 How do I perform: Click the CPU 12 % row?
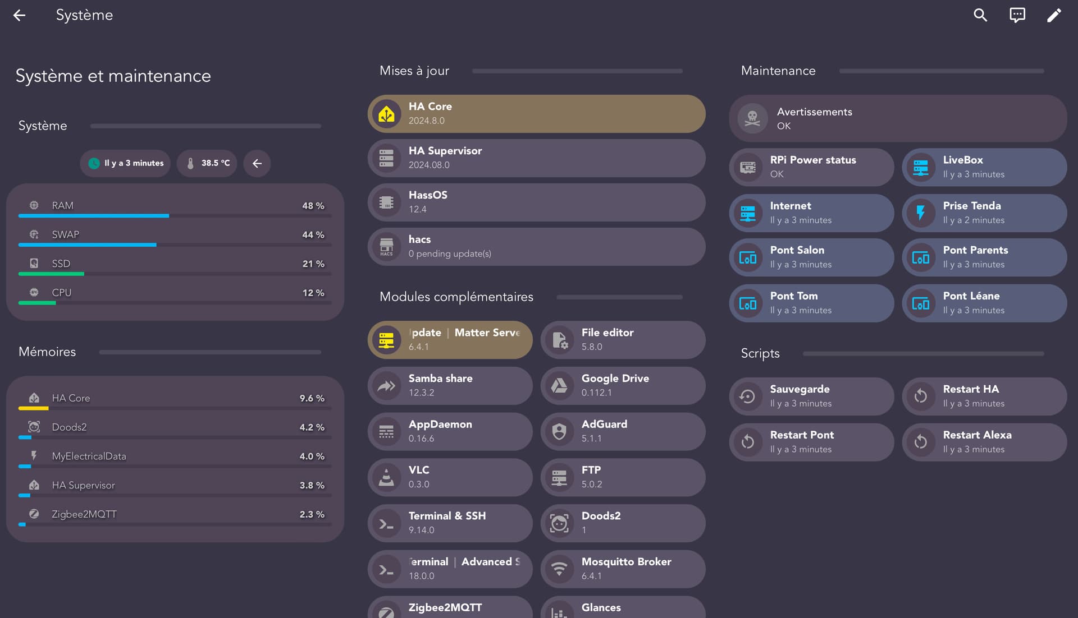point(175,295)
